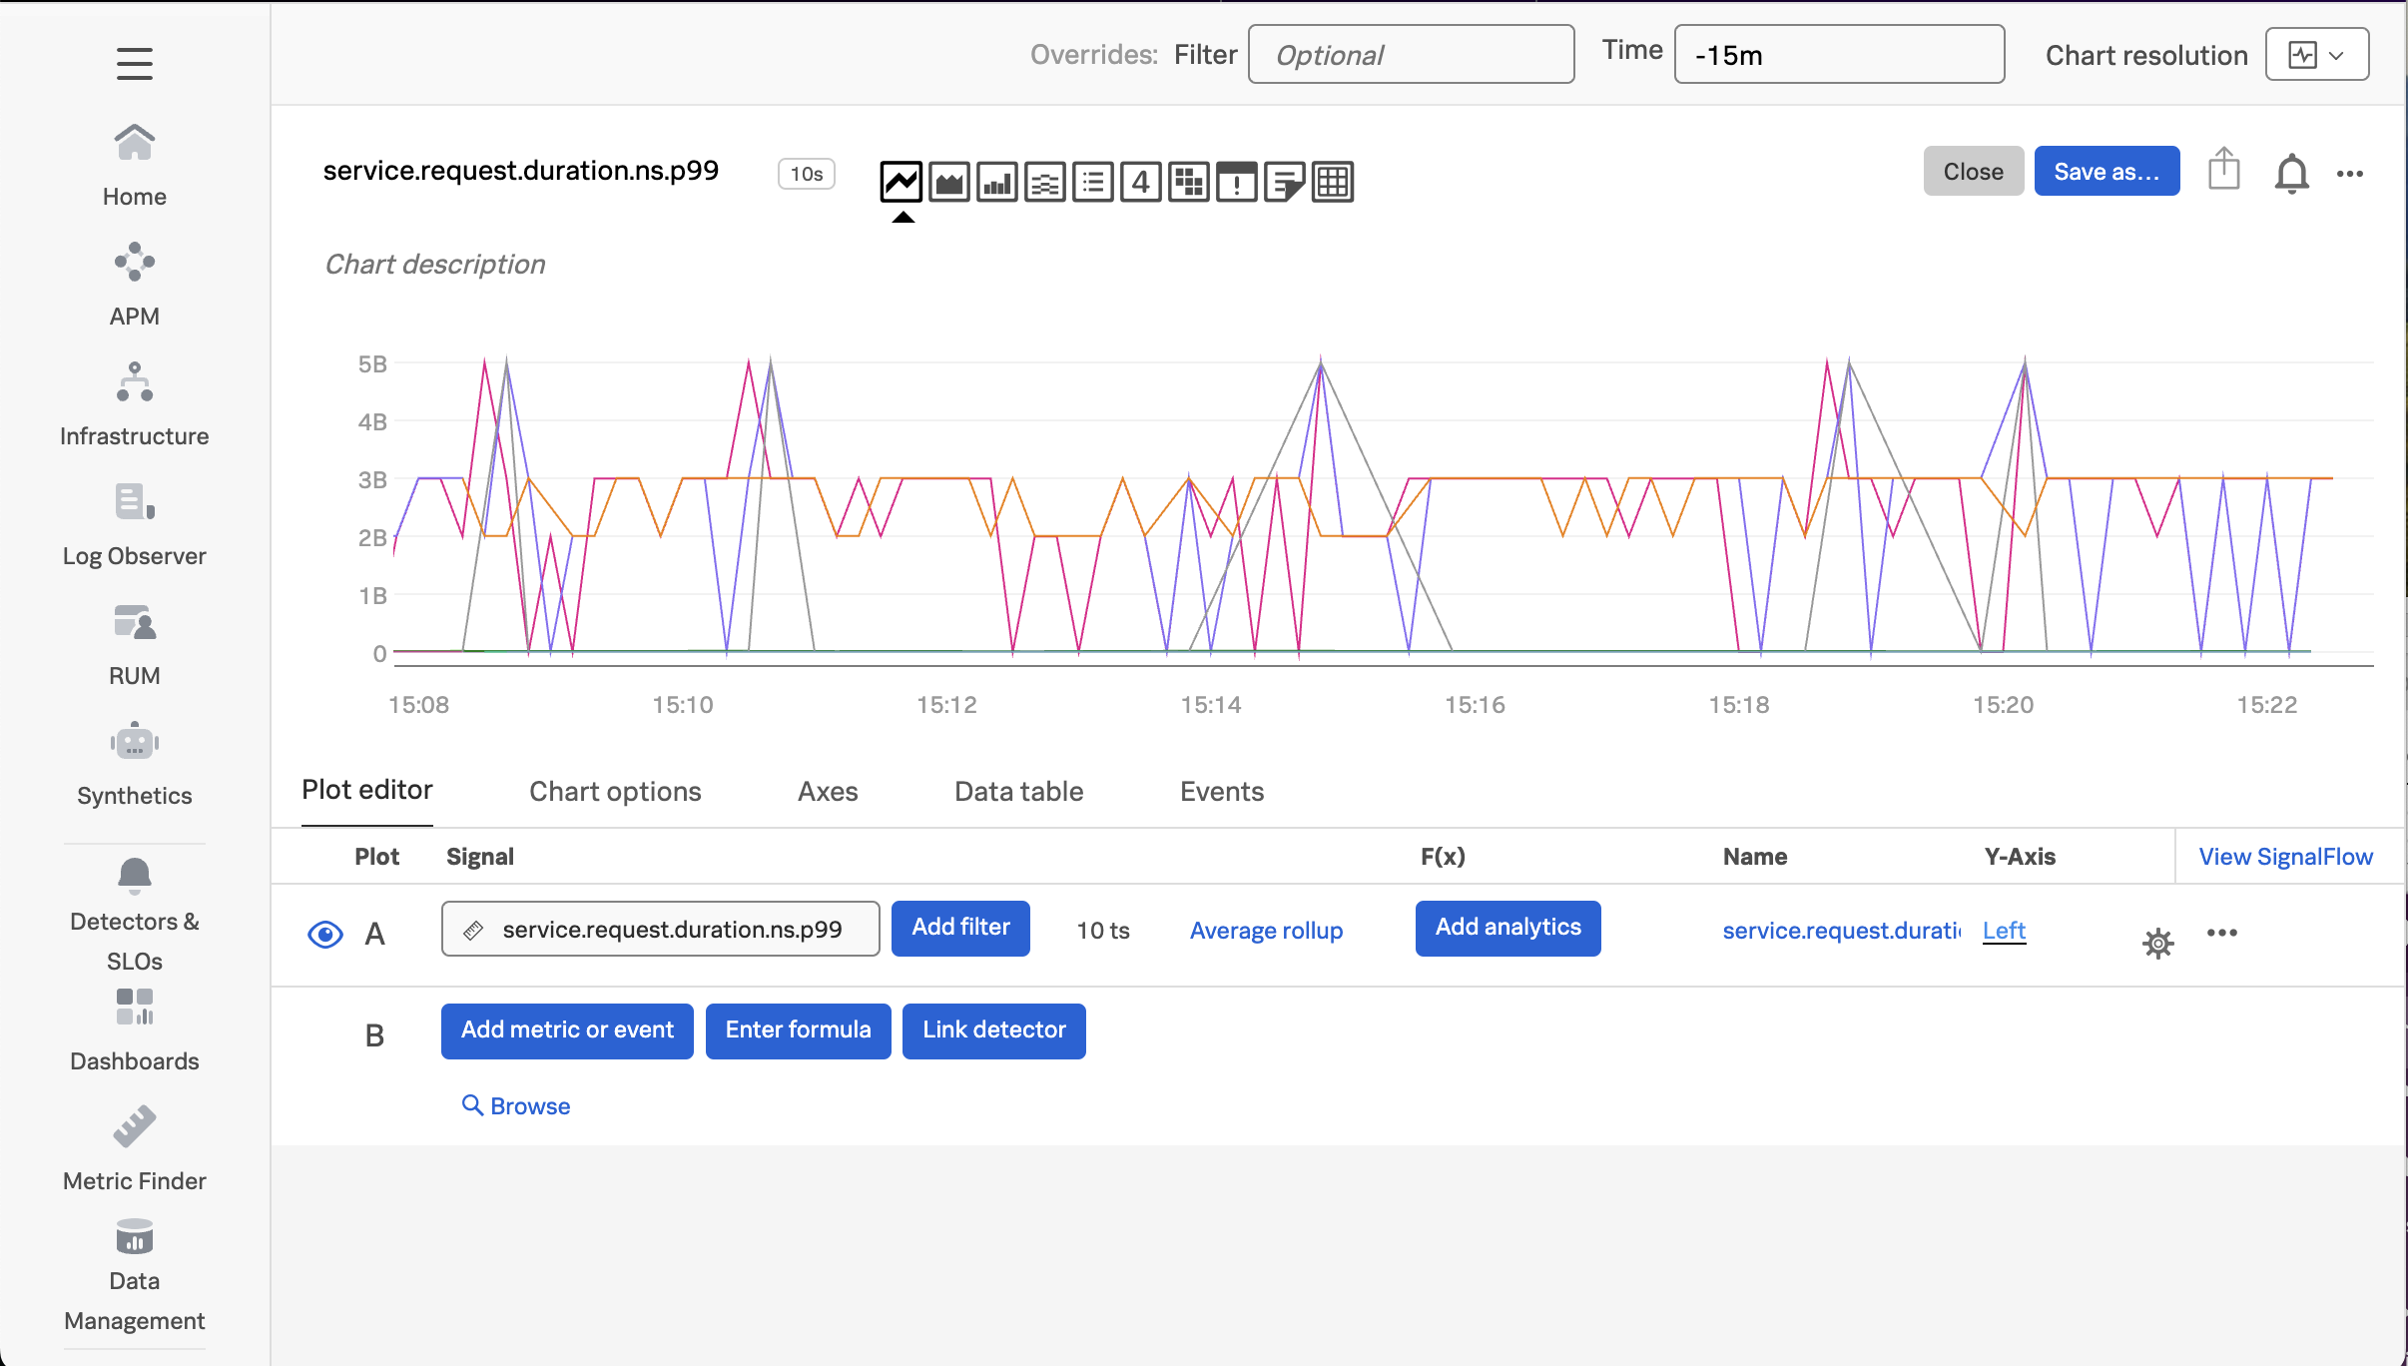Click the bell detector alert icon

[2291, 174]
